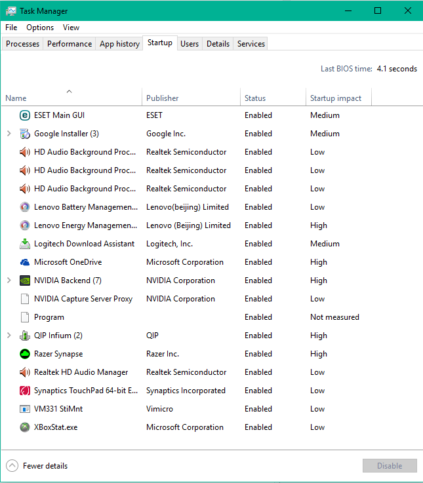The width and height of the screenshot is (423, 483).
Task: Select VM331 StiMnt entry name
Action: point(58,409)
